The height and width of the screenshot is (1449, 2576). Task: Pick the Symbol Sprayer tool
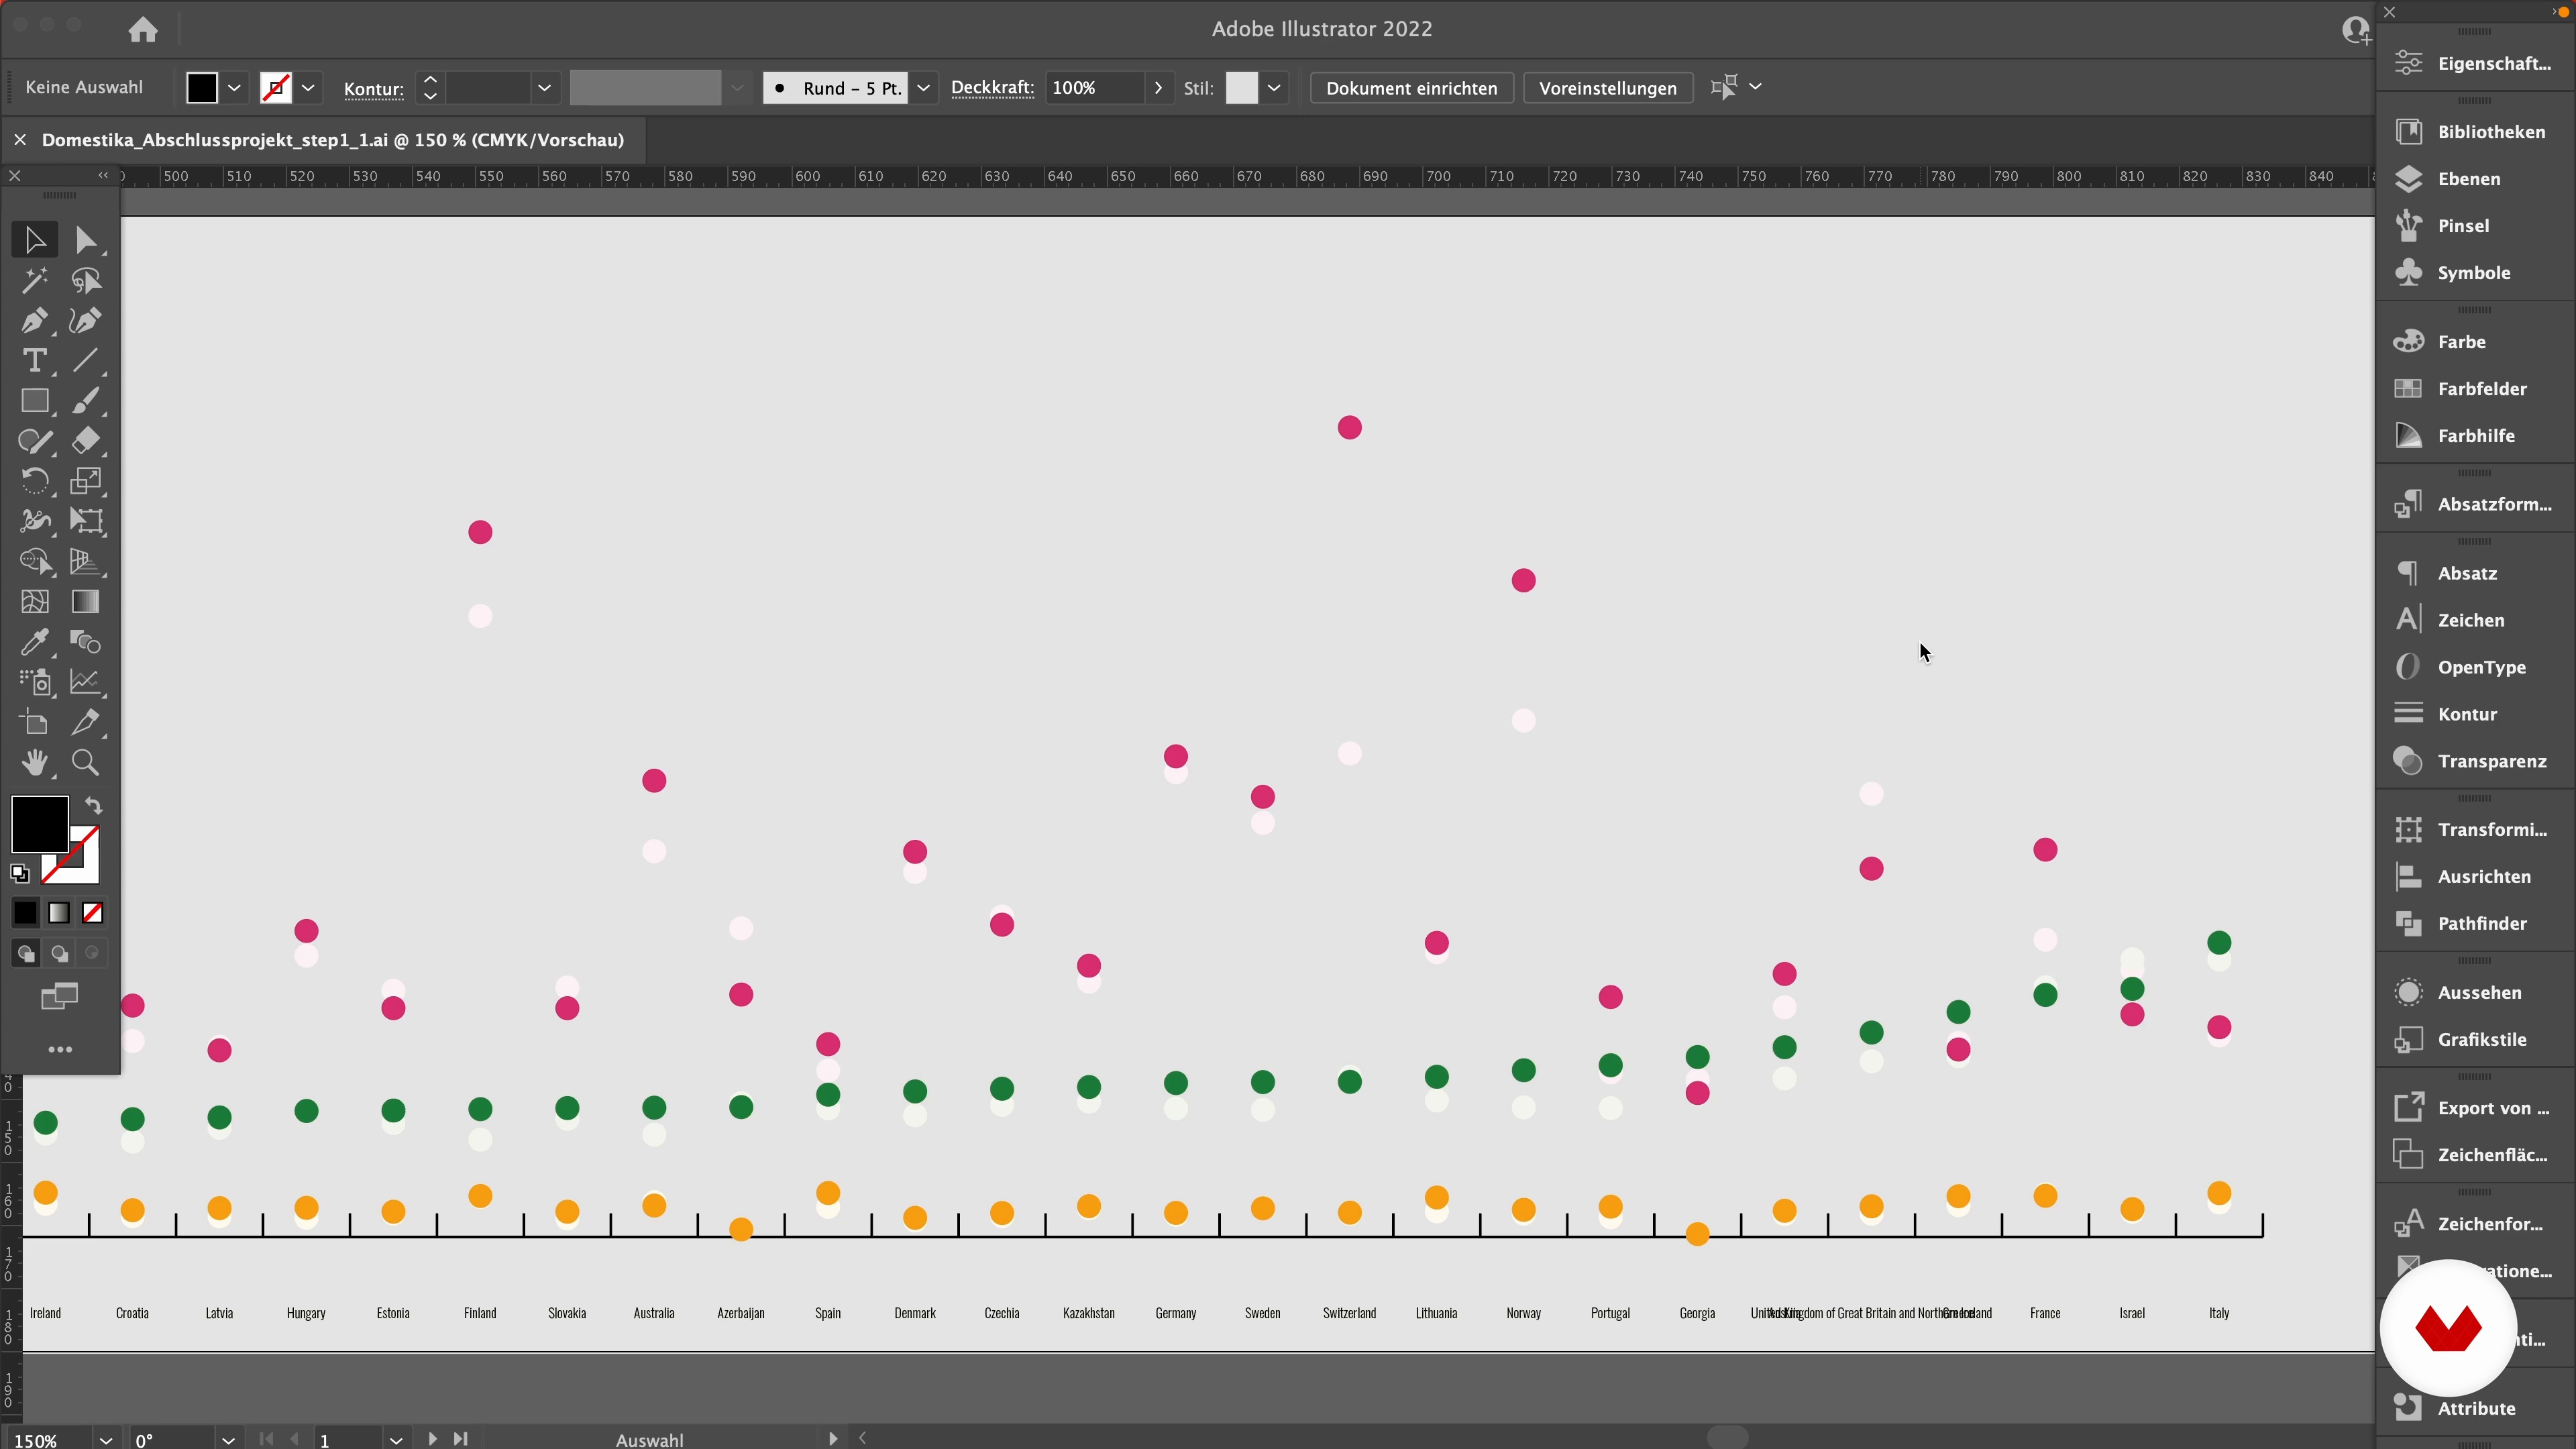(35, 682)
